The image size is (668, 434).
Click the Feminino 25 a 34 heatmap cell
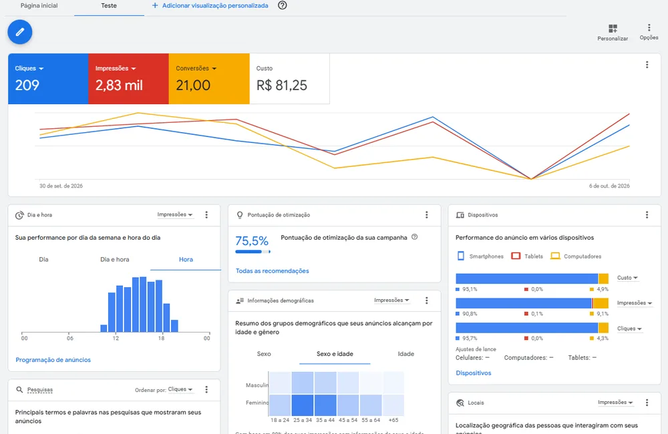click(303, 405)
